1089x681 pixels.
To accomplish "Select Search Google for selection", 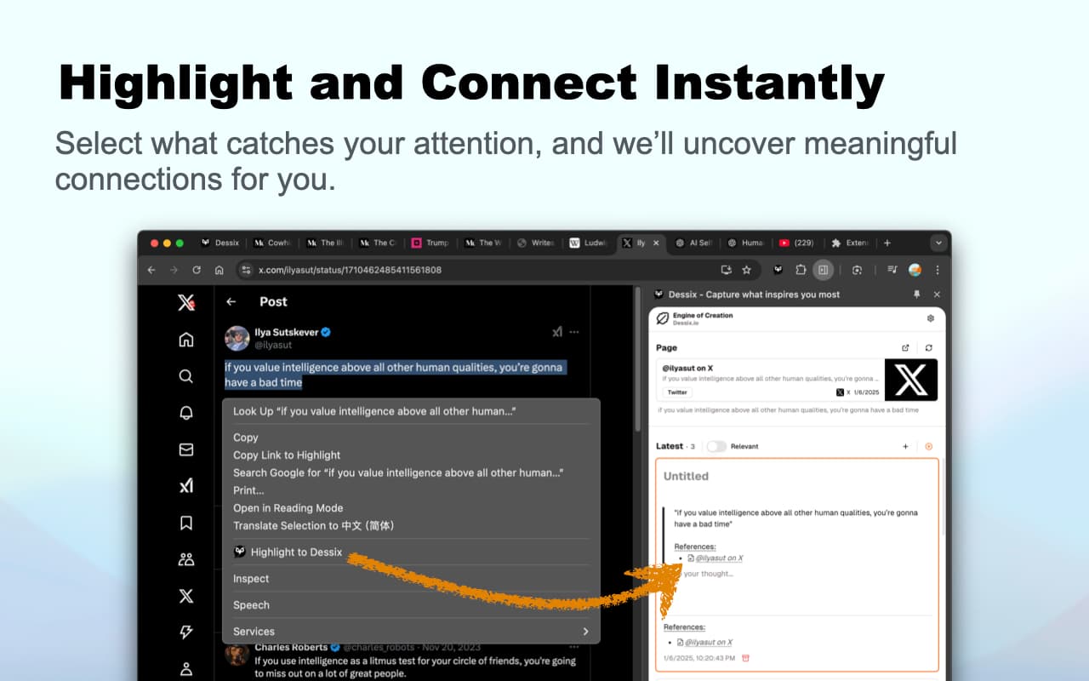I will (411, 472).
